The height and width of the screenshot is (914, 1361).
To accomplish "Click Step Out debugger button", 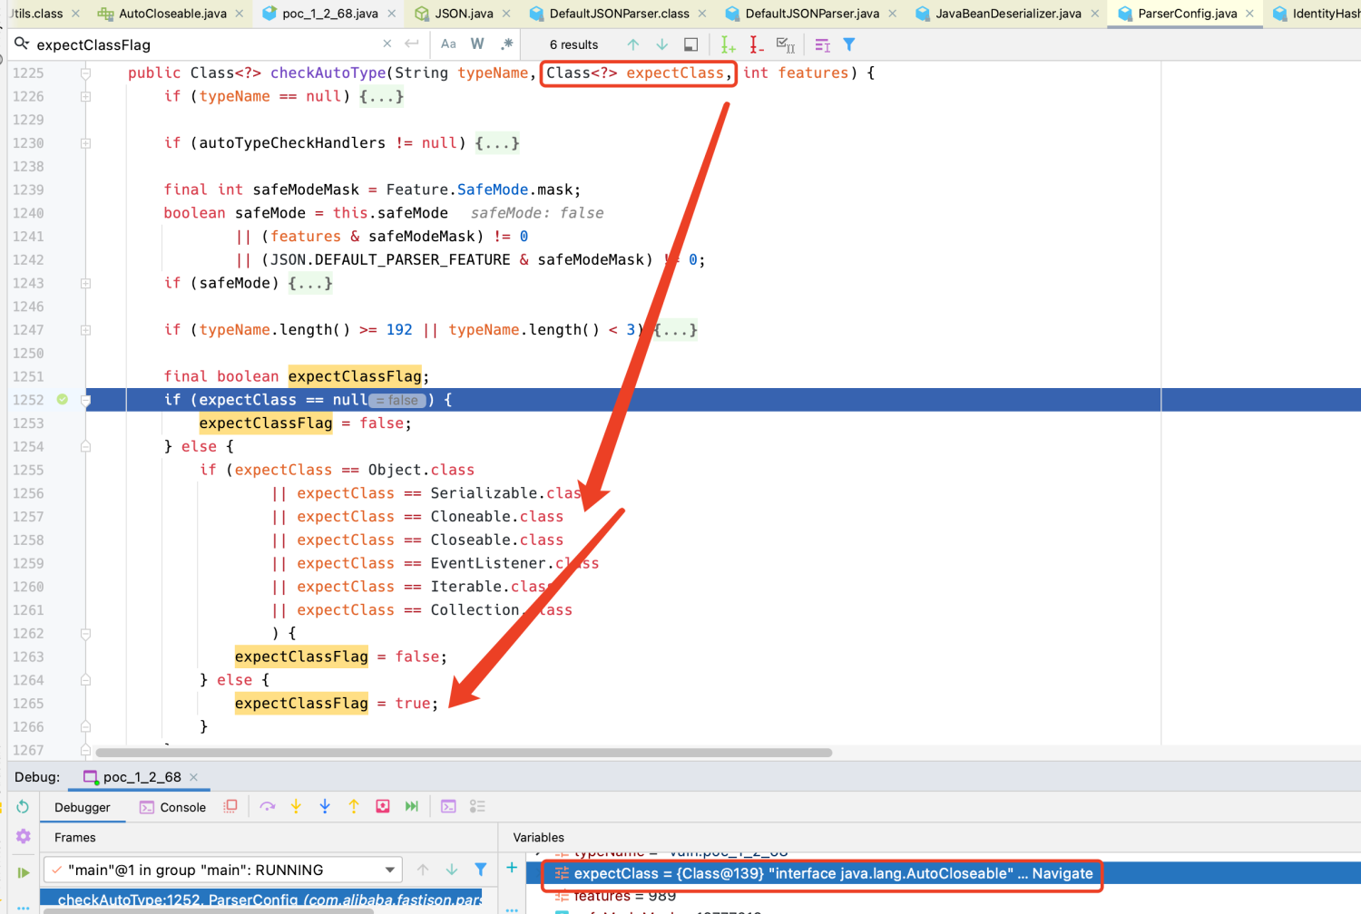I will point(354,806).
